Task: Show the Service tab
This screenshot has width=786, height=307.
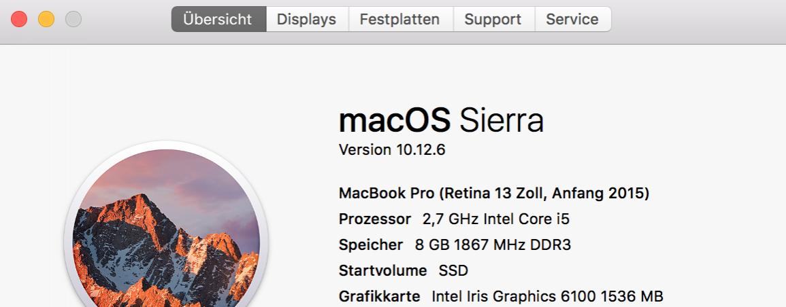Action: [x=572, y=19]
